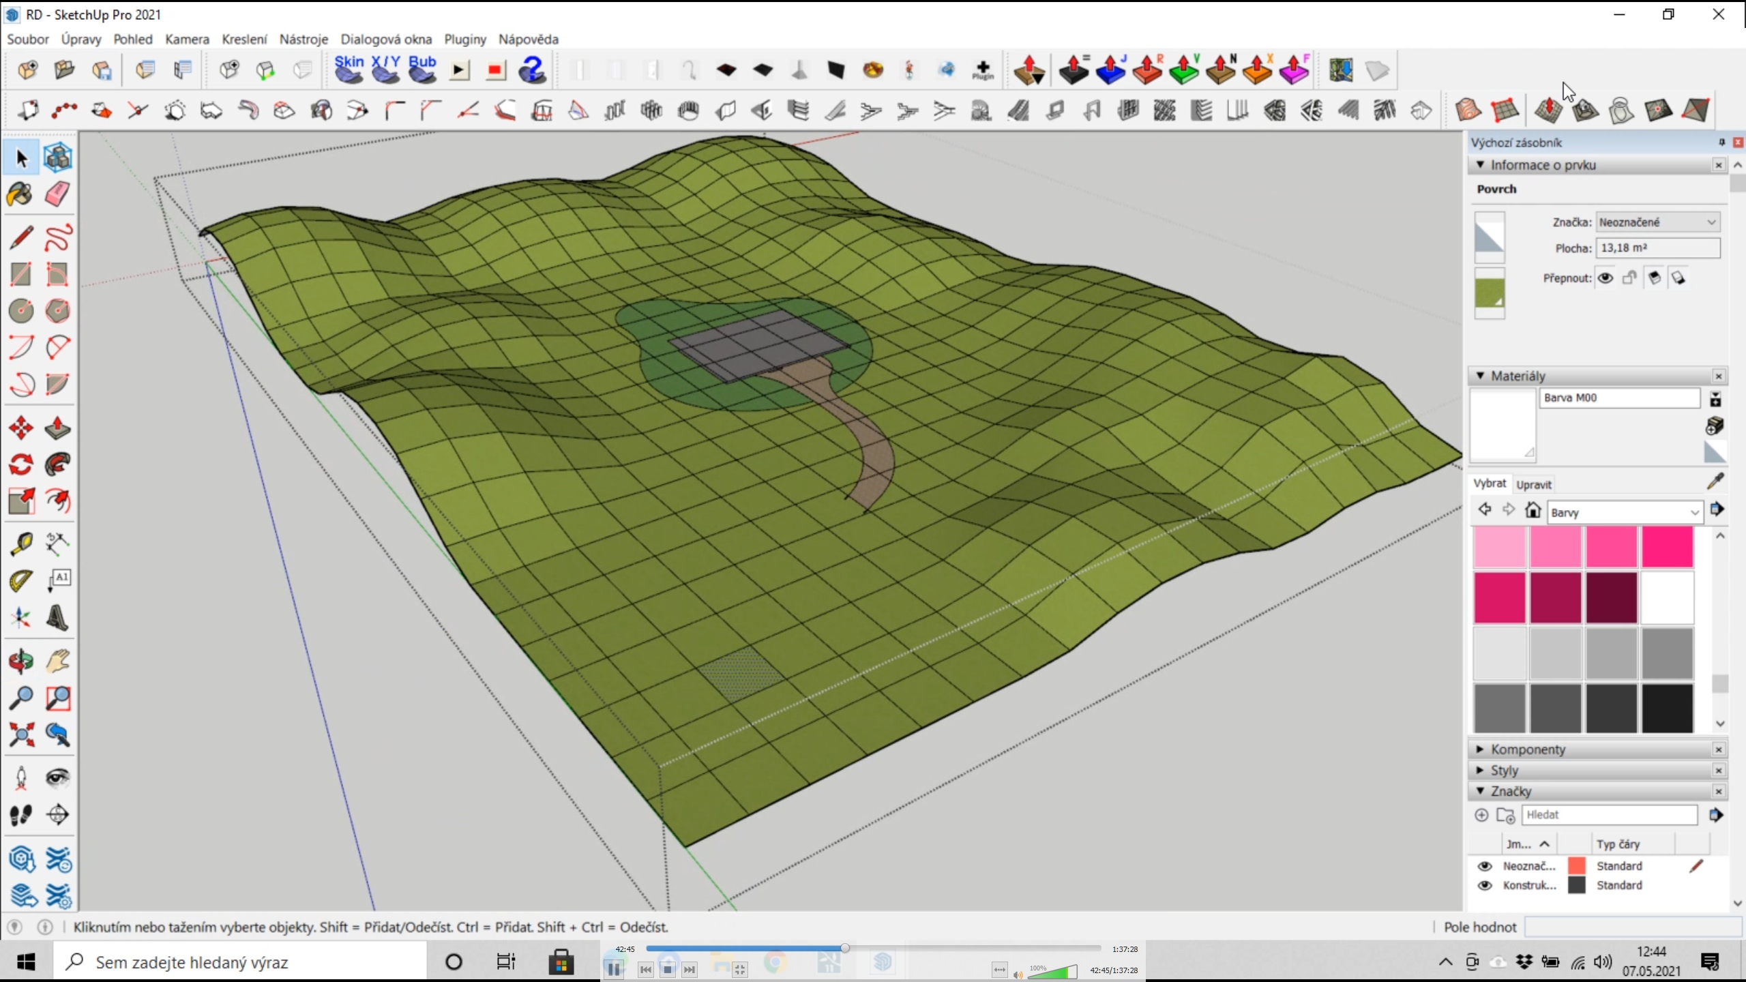Viewport: 1746px width, 982px height.
Task: Pick the Tape Measure tool
Action: (x=20, y=544)
